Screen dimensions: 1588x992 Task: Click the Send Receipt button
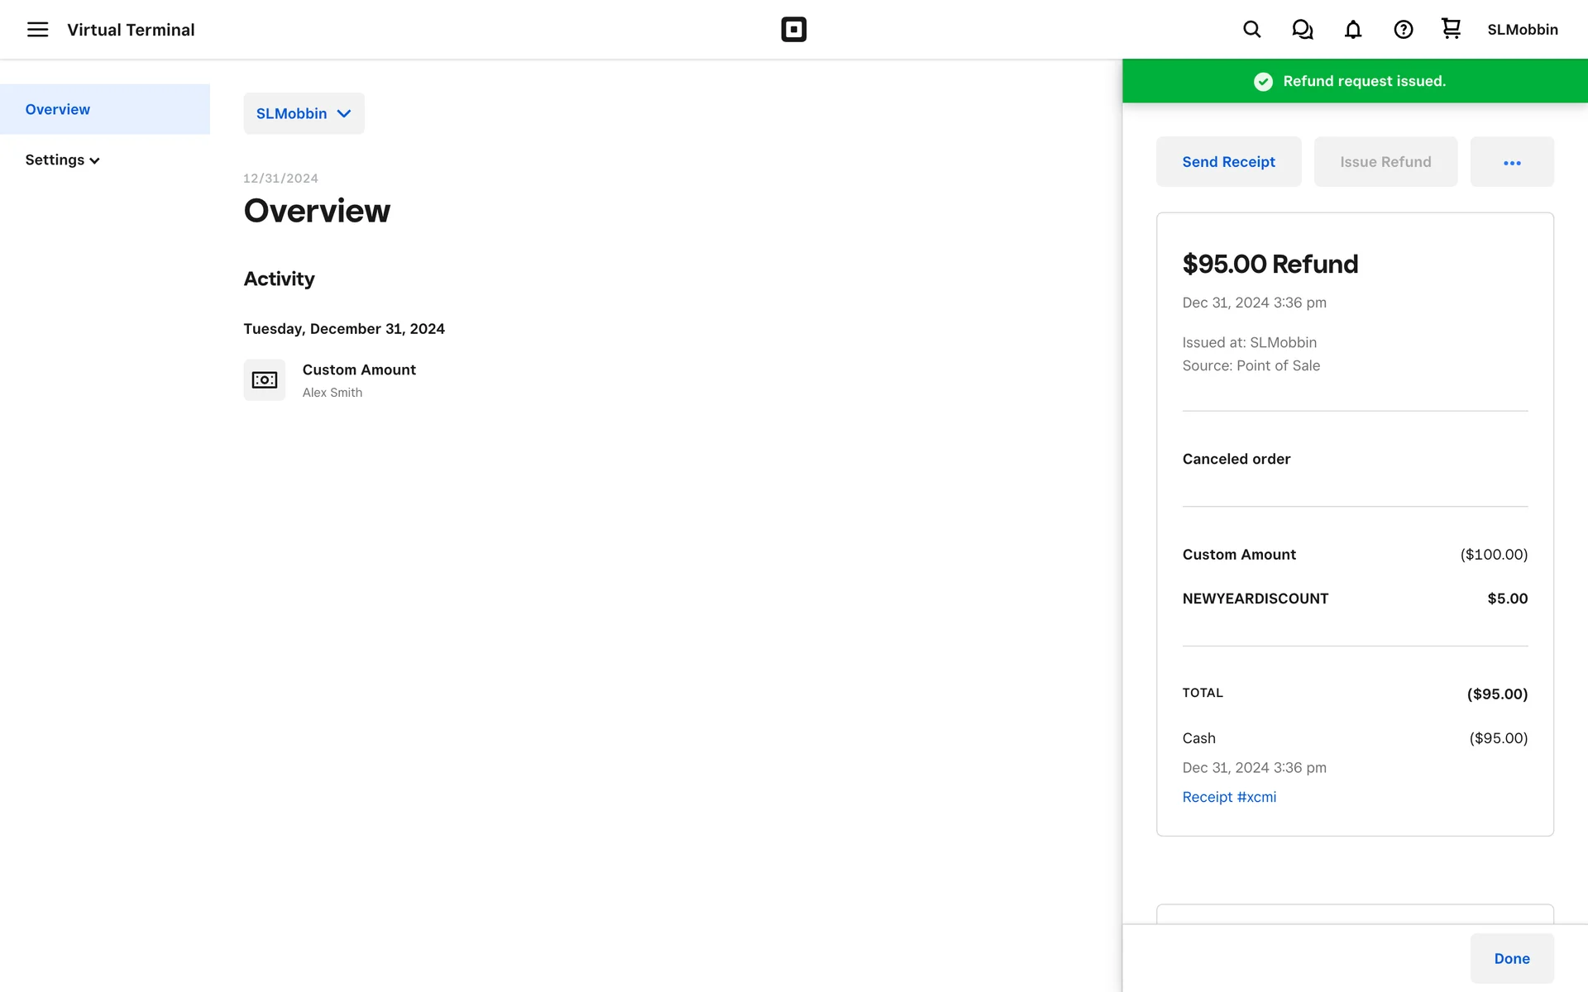click(1228, 162)
